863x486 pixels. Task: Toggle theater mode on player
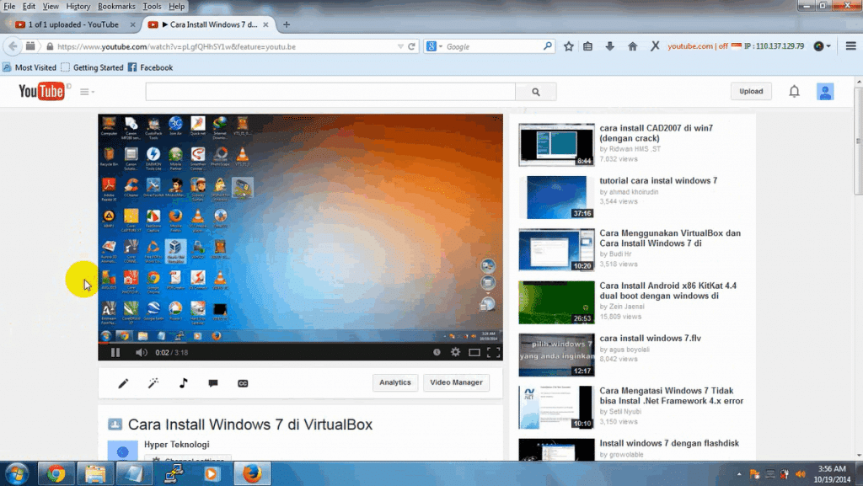(474, 352)
